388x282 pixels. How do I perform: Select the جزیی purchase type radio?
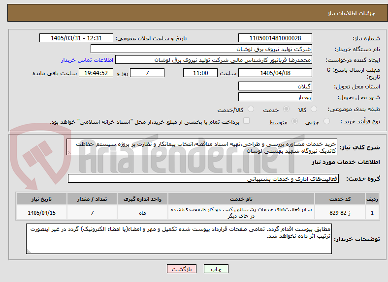click(326, 121)
